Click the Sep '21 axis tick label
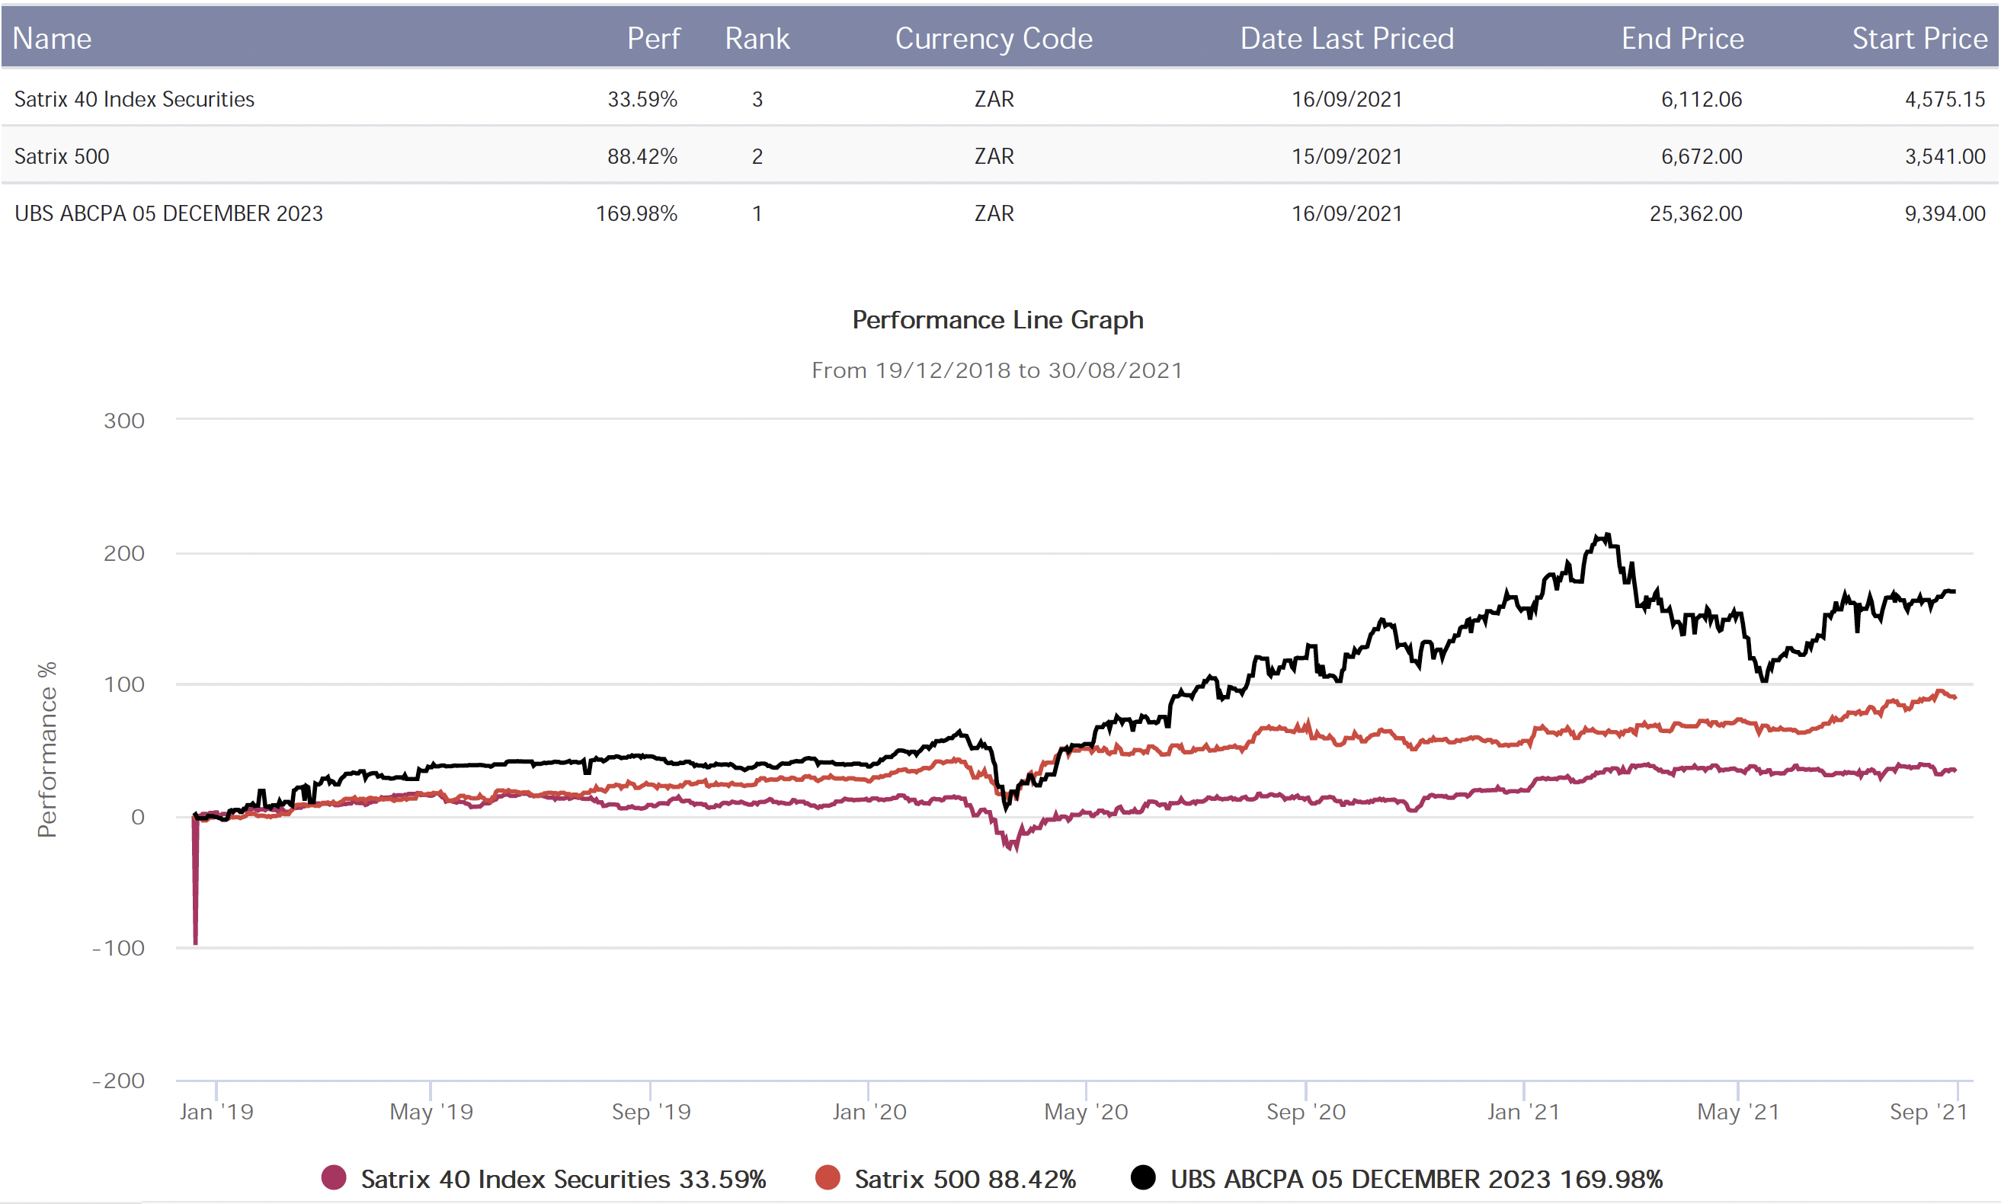Screen dimensions: 2001x1204 click(x=1929, y=1112)
